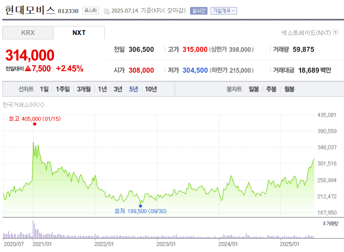The height and width of the screenshot is (252, 344).
Task: Switch to 주봉 candlestick chart
Action: tap(272, 89)
